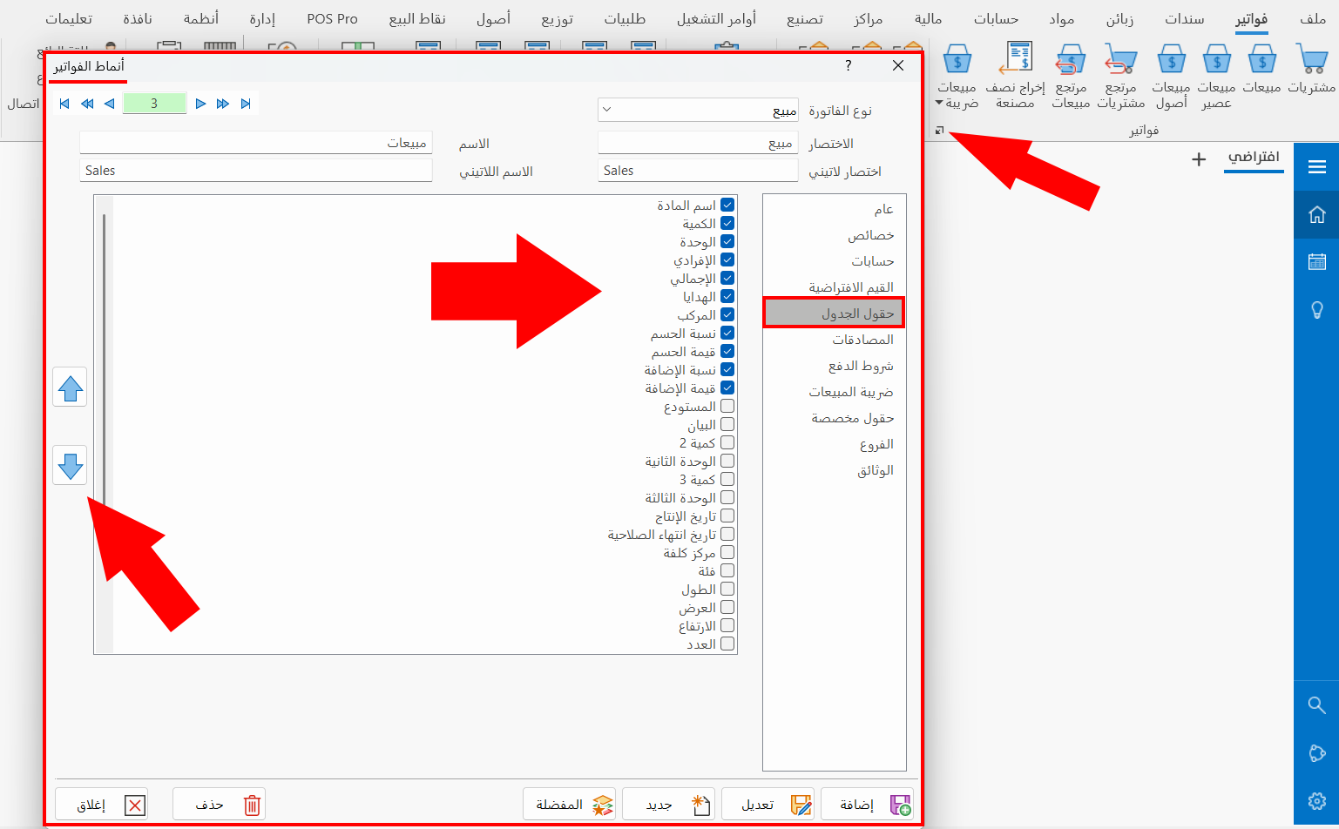Click the الاسم اللاتيني Sales input field
Image resolution: width=1339 pixels, height=829 pixels.
point(256,171)
